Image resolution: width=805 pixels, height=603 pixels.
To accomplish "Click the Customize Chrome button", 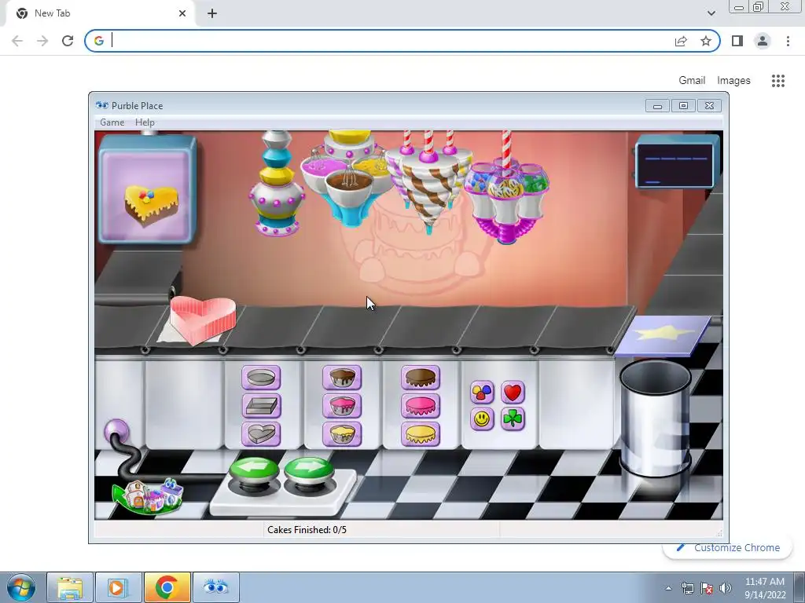I will [x=728, y=547].
